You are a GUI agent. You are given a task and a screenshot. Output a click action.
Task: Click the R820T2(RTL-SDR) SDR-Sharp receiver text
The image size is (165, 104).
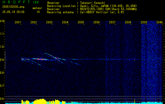(x=108, y=9)
